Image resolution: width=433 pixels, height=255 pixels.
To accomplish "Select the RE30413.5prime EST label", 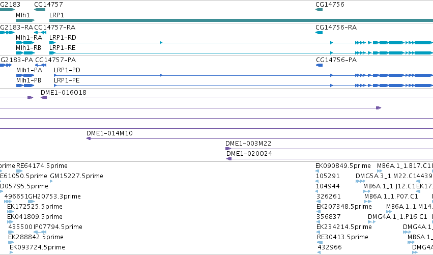I will click(x=343, y=237).
